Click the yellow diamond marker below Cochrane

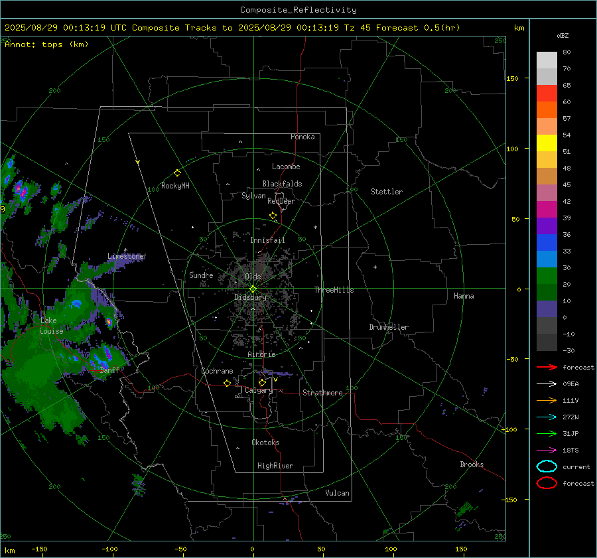[x=228, y=383]
